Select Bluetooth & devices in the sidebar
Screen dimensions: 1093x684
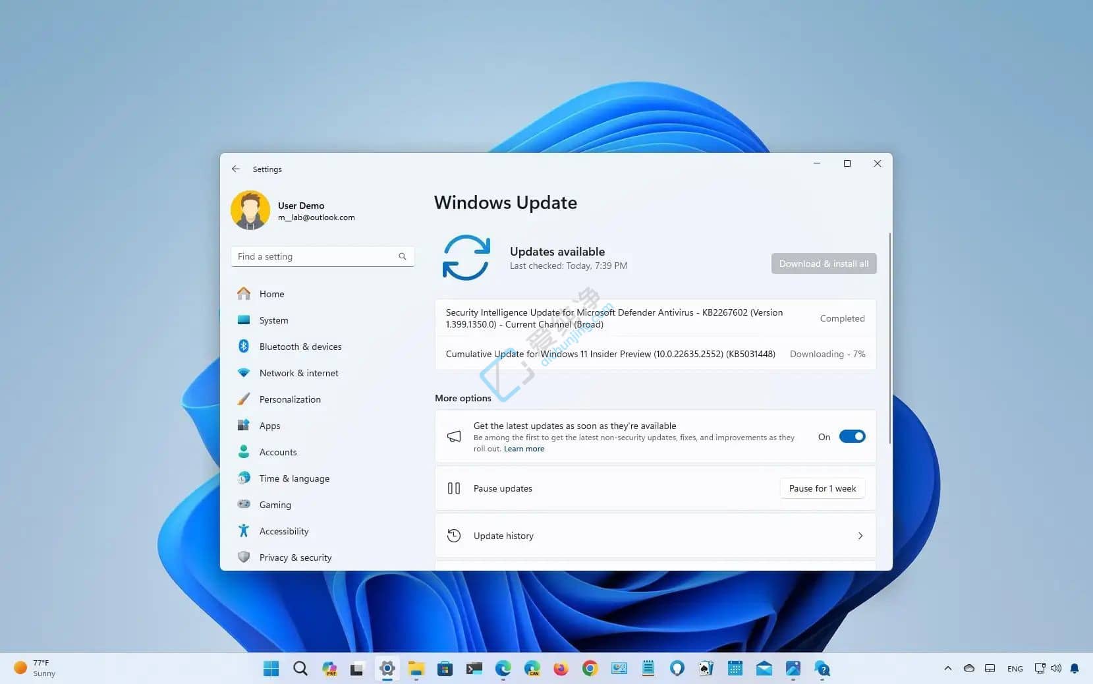(x=300, y=347)
